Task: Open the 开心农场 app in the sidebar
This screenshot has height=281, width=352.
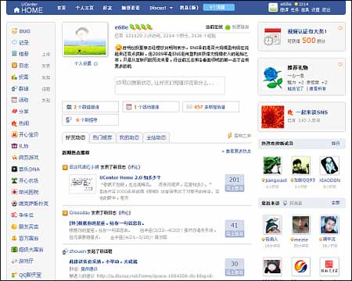Action: (25, 180)
